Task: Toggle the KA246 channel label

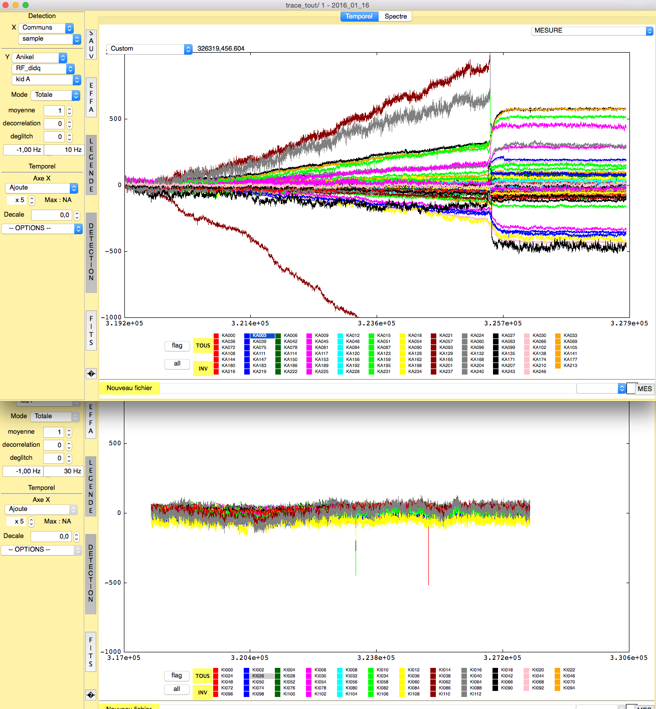Action: 540,372
